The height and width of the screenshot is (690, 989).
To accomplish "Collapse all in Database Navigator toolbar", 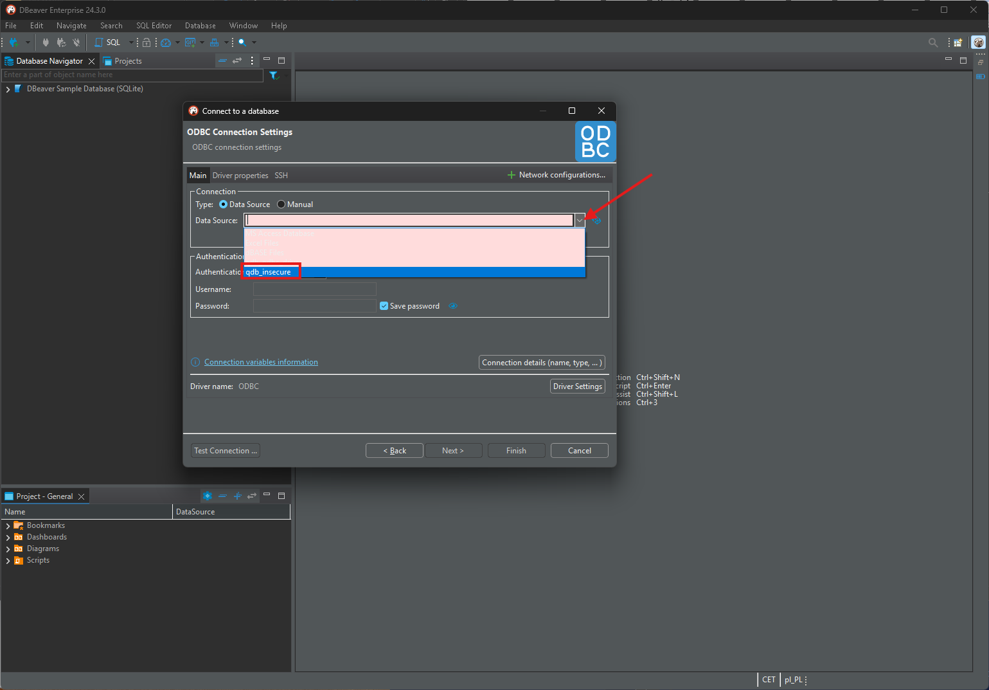I will (222, 60).
